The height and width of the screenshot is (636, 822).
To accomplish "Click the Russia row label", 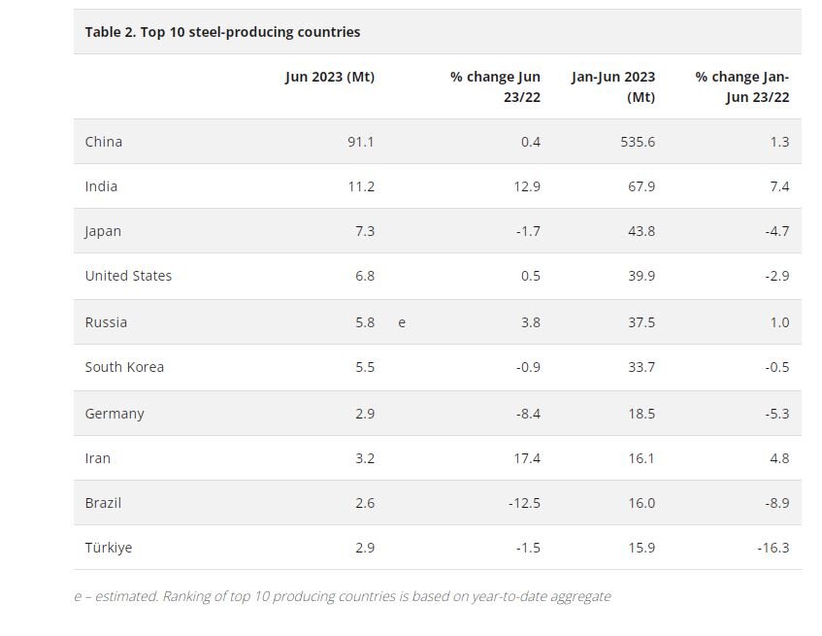I will 106,322.
